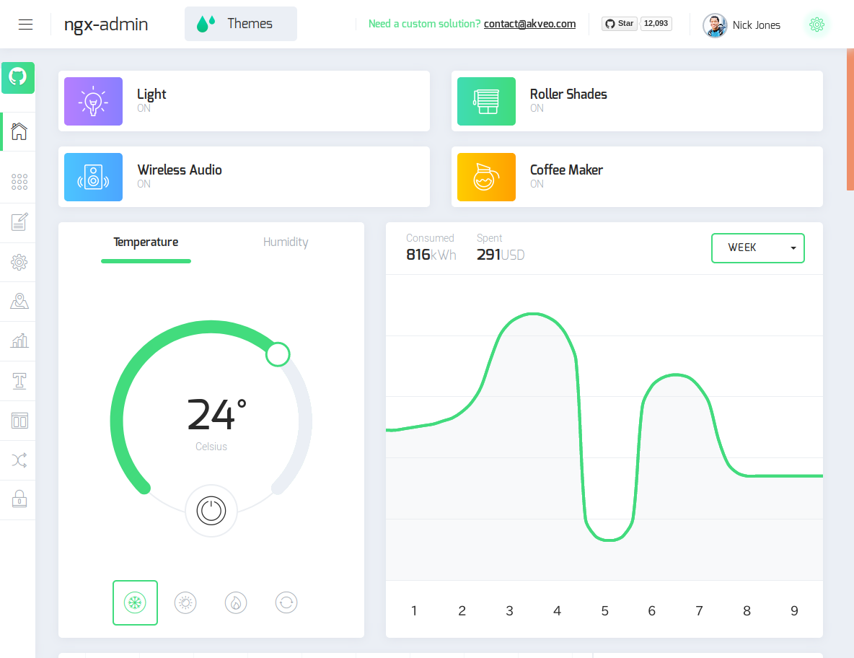Switch to the Humidity tab

point(286,242)
